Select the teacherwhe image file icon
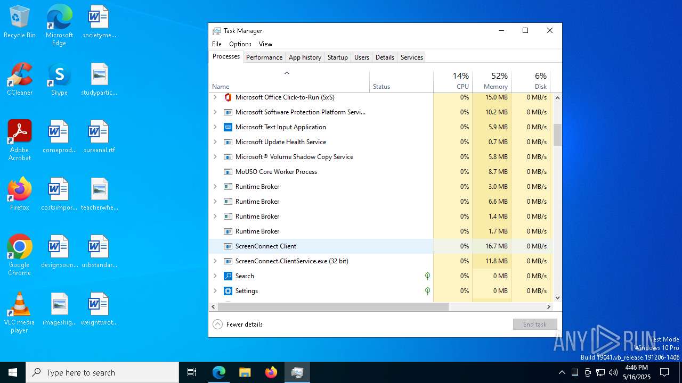This screenshot has width=682, height=383. pyautogui.click(x=99, y=195)
